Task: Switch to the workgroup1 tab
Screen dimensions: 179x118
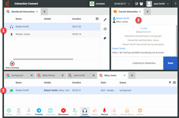Action: 17,76
